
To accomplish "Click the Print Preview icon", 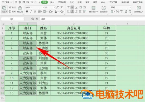I will click(28, 2).
